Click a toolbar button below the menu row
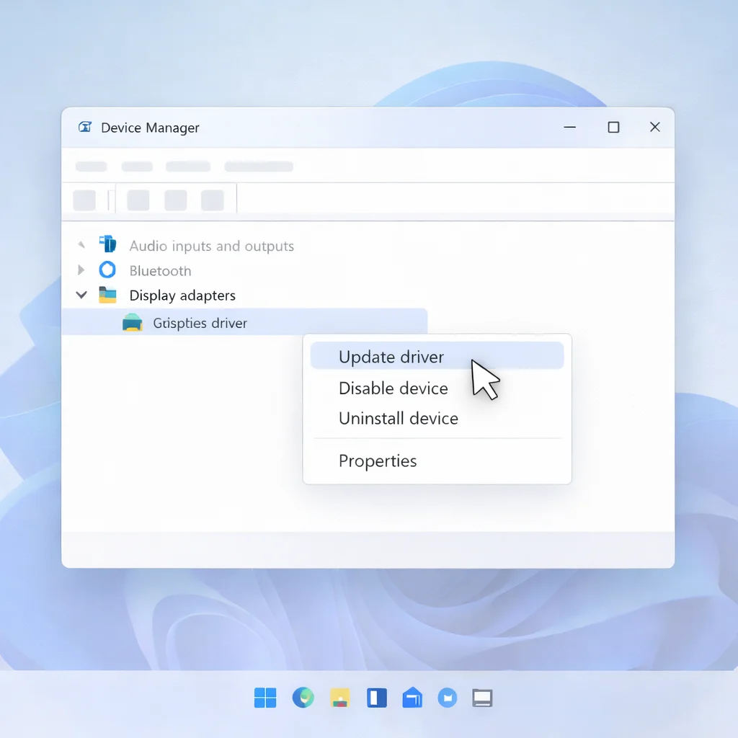 point(138,200)
